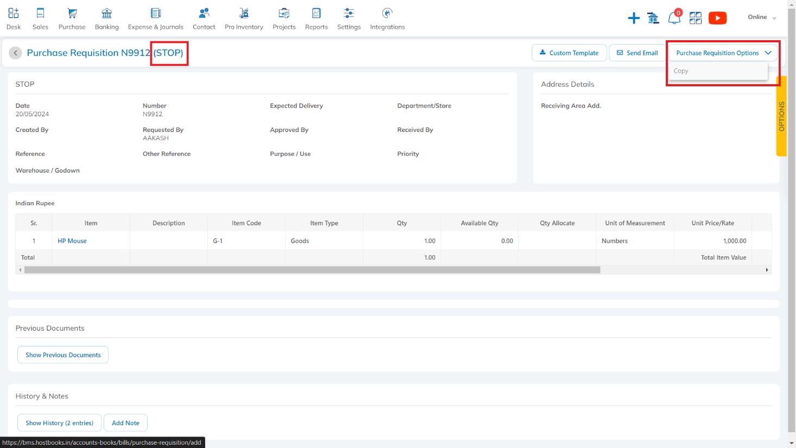Click the table scroll left arrow
Image resolution: width=796 pixels, height=448 pixels.
coord(20,270)
